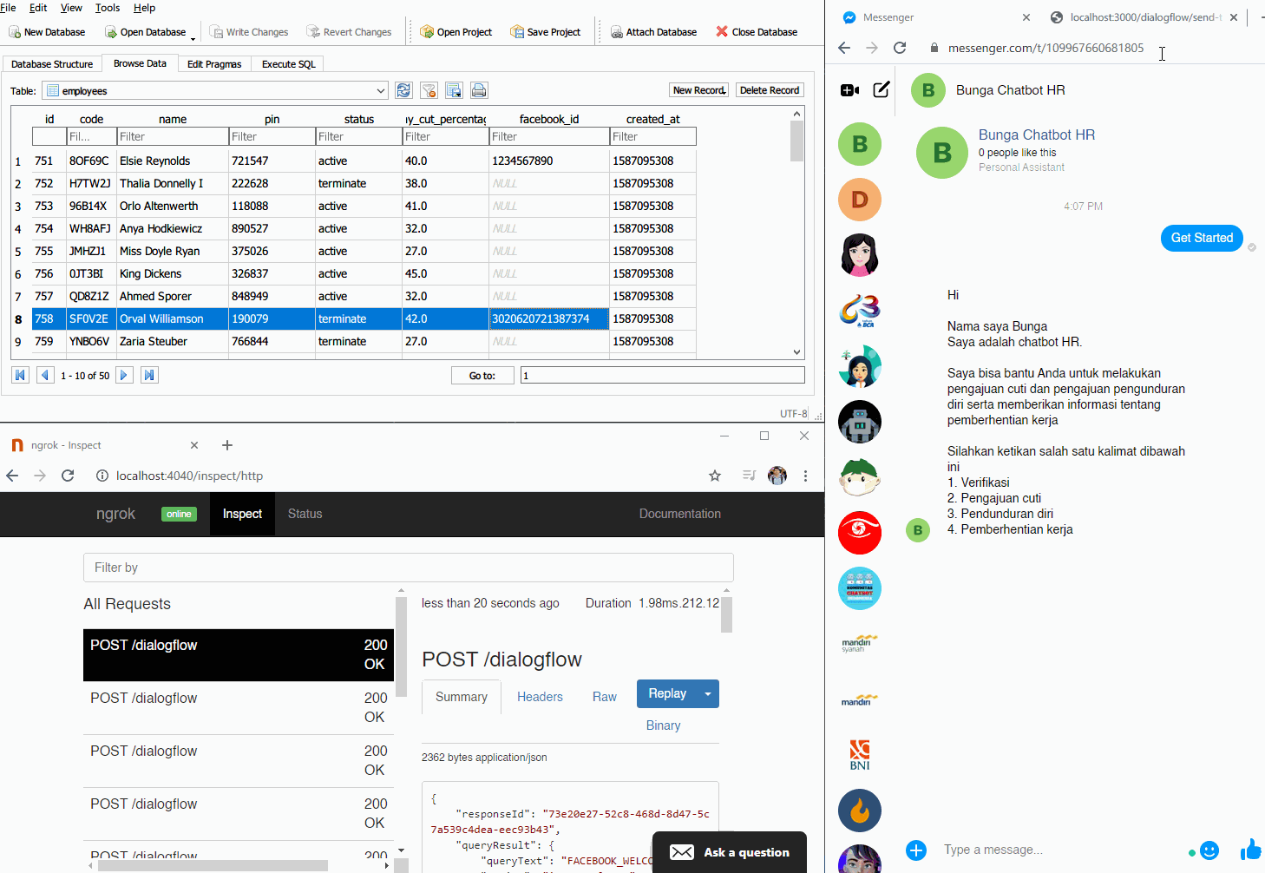Click the Go to row input field
This screenshot has height=873, width=1265.
(662, 375)
